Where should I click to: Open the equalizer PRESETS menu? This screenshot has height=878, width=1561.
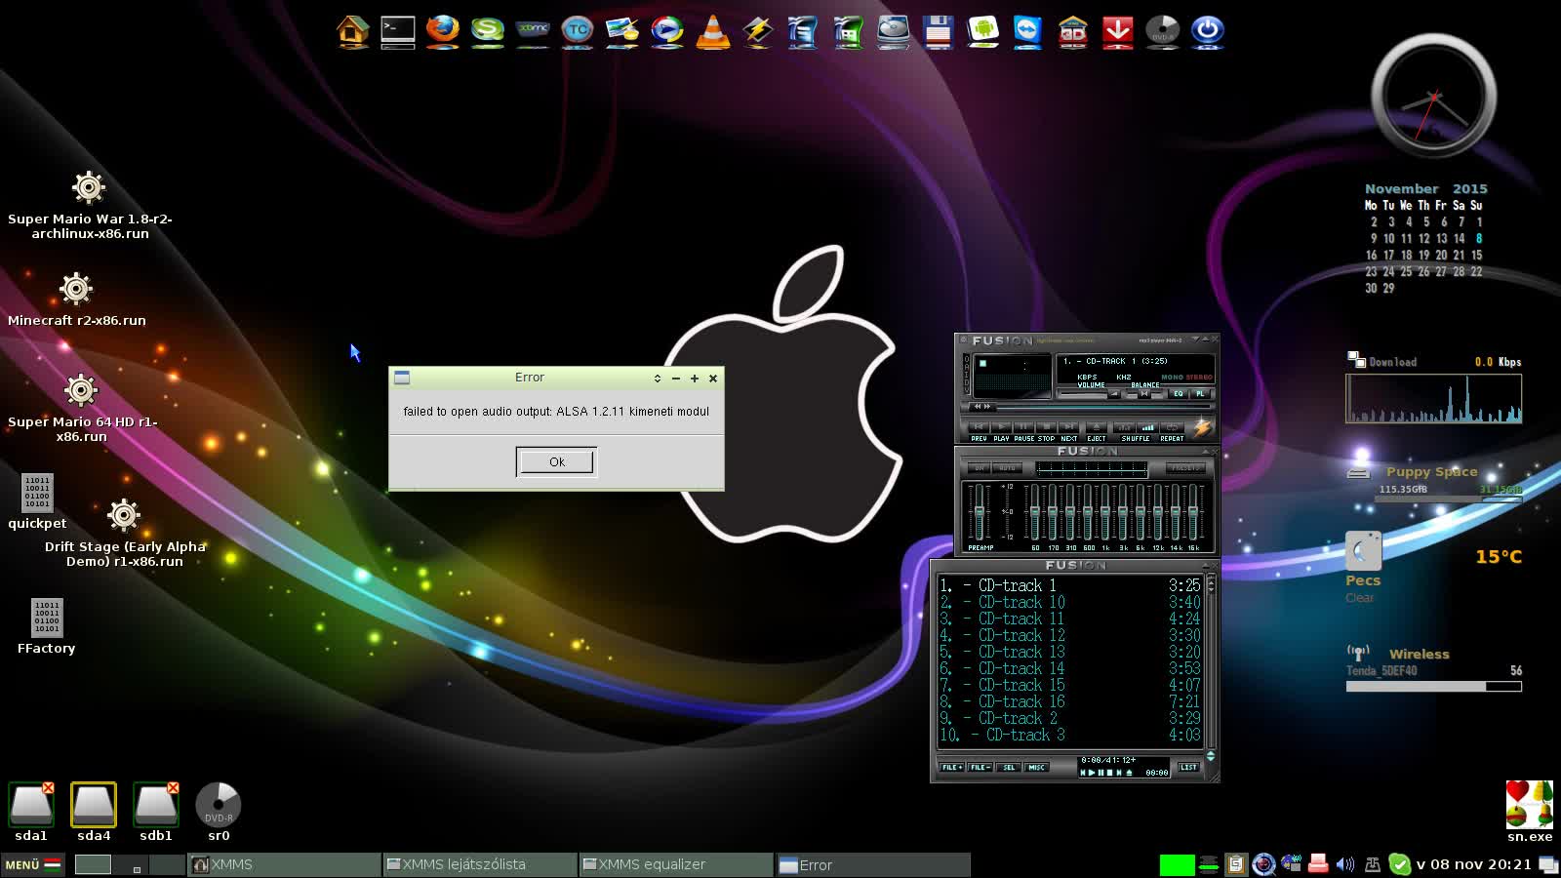point(1185,468)
